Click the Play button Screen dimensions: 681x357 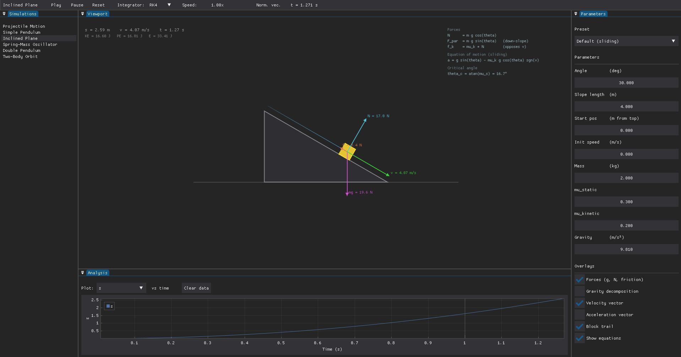click(x=56, y=5)
